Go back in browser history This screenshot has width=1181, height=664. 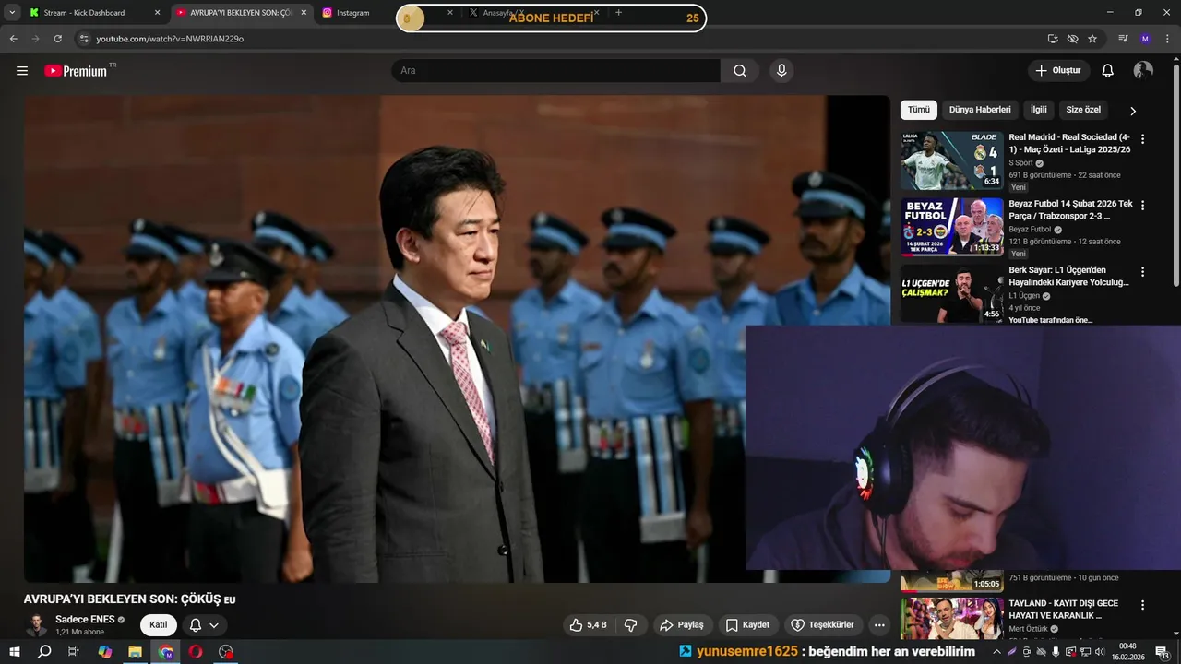point(14,39)
